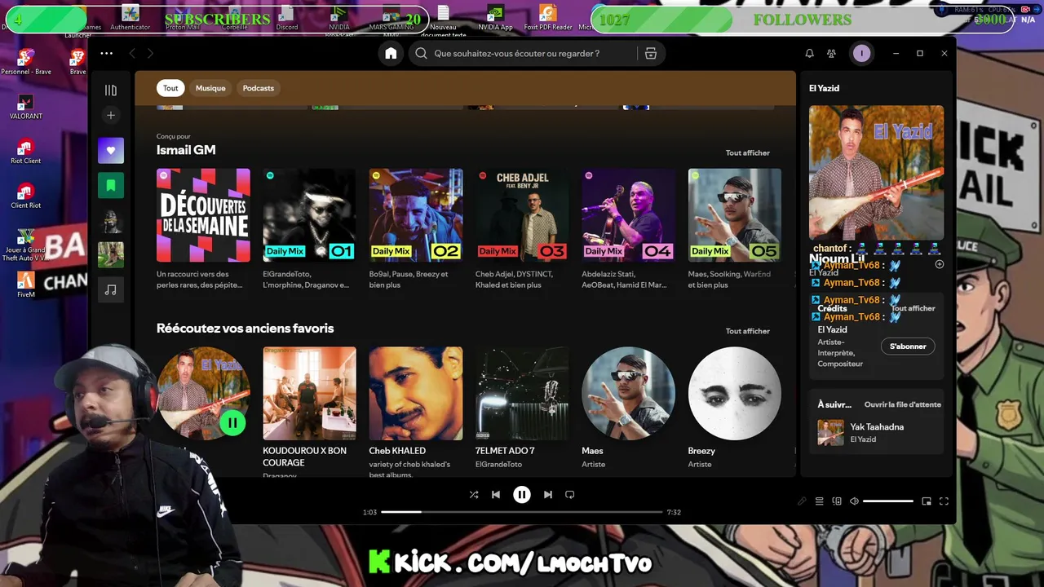
Task: Open Maes artist card
Action: pos(628,408)
